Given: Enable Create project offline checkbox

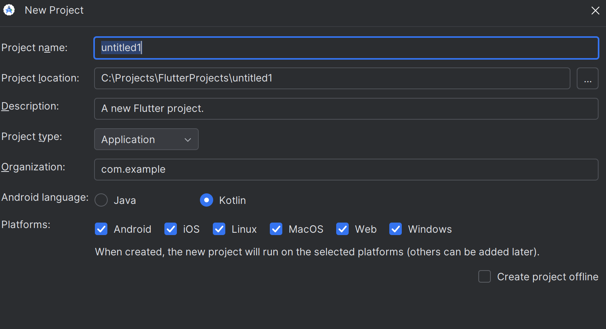Looking at the screenshot, I should click(485, 276).
